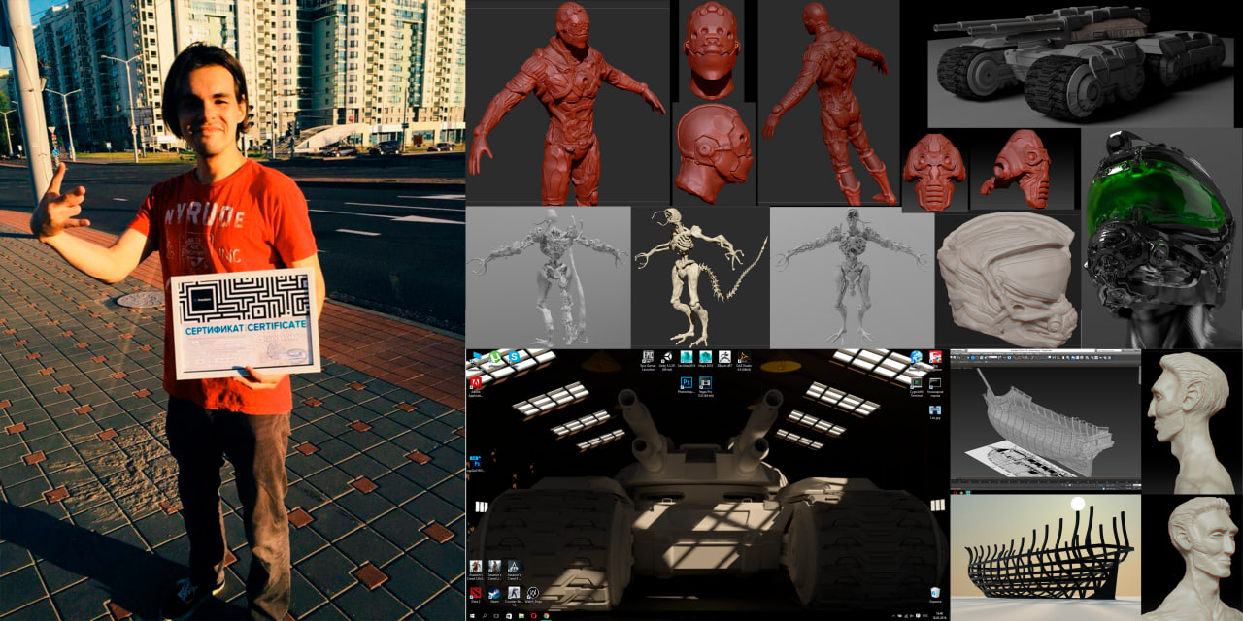This screenshot has width=1243, height=621.
Task: Open the Steam desktop shortcut
Action: click(494, 593)
